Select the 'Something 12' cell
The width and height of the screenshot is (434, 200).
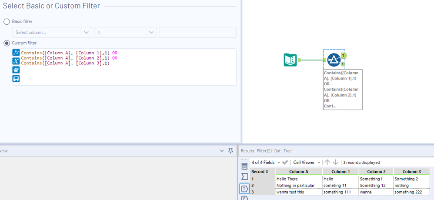[x=376, y=185]
